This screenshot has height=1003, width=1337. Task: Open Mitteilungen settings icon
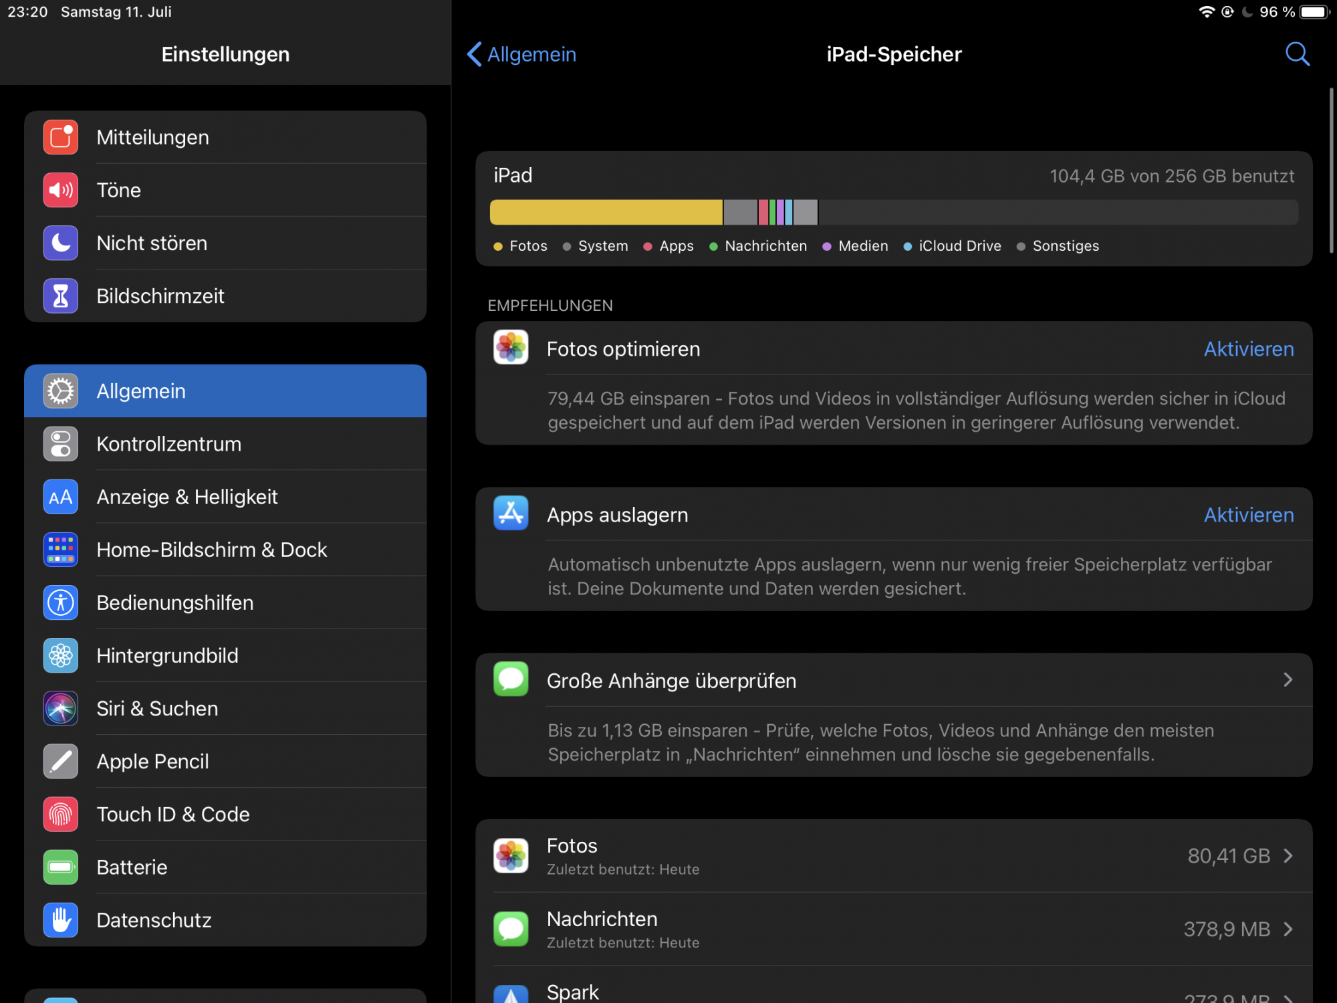[x=61, y=137]
